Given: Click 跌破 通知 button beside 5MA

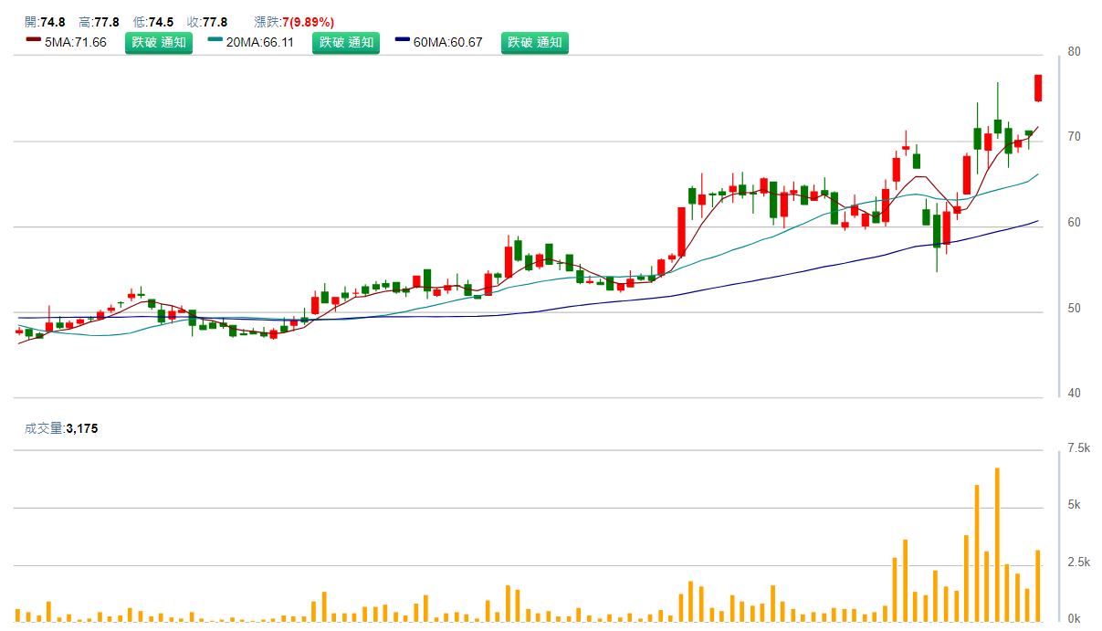Looking at the screenshot, I should point(159,42).
